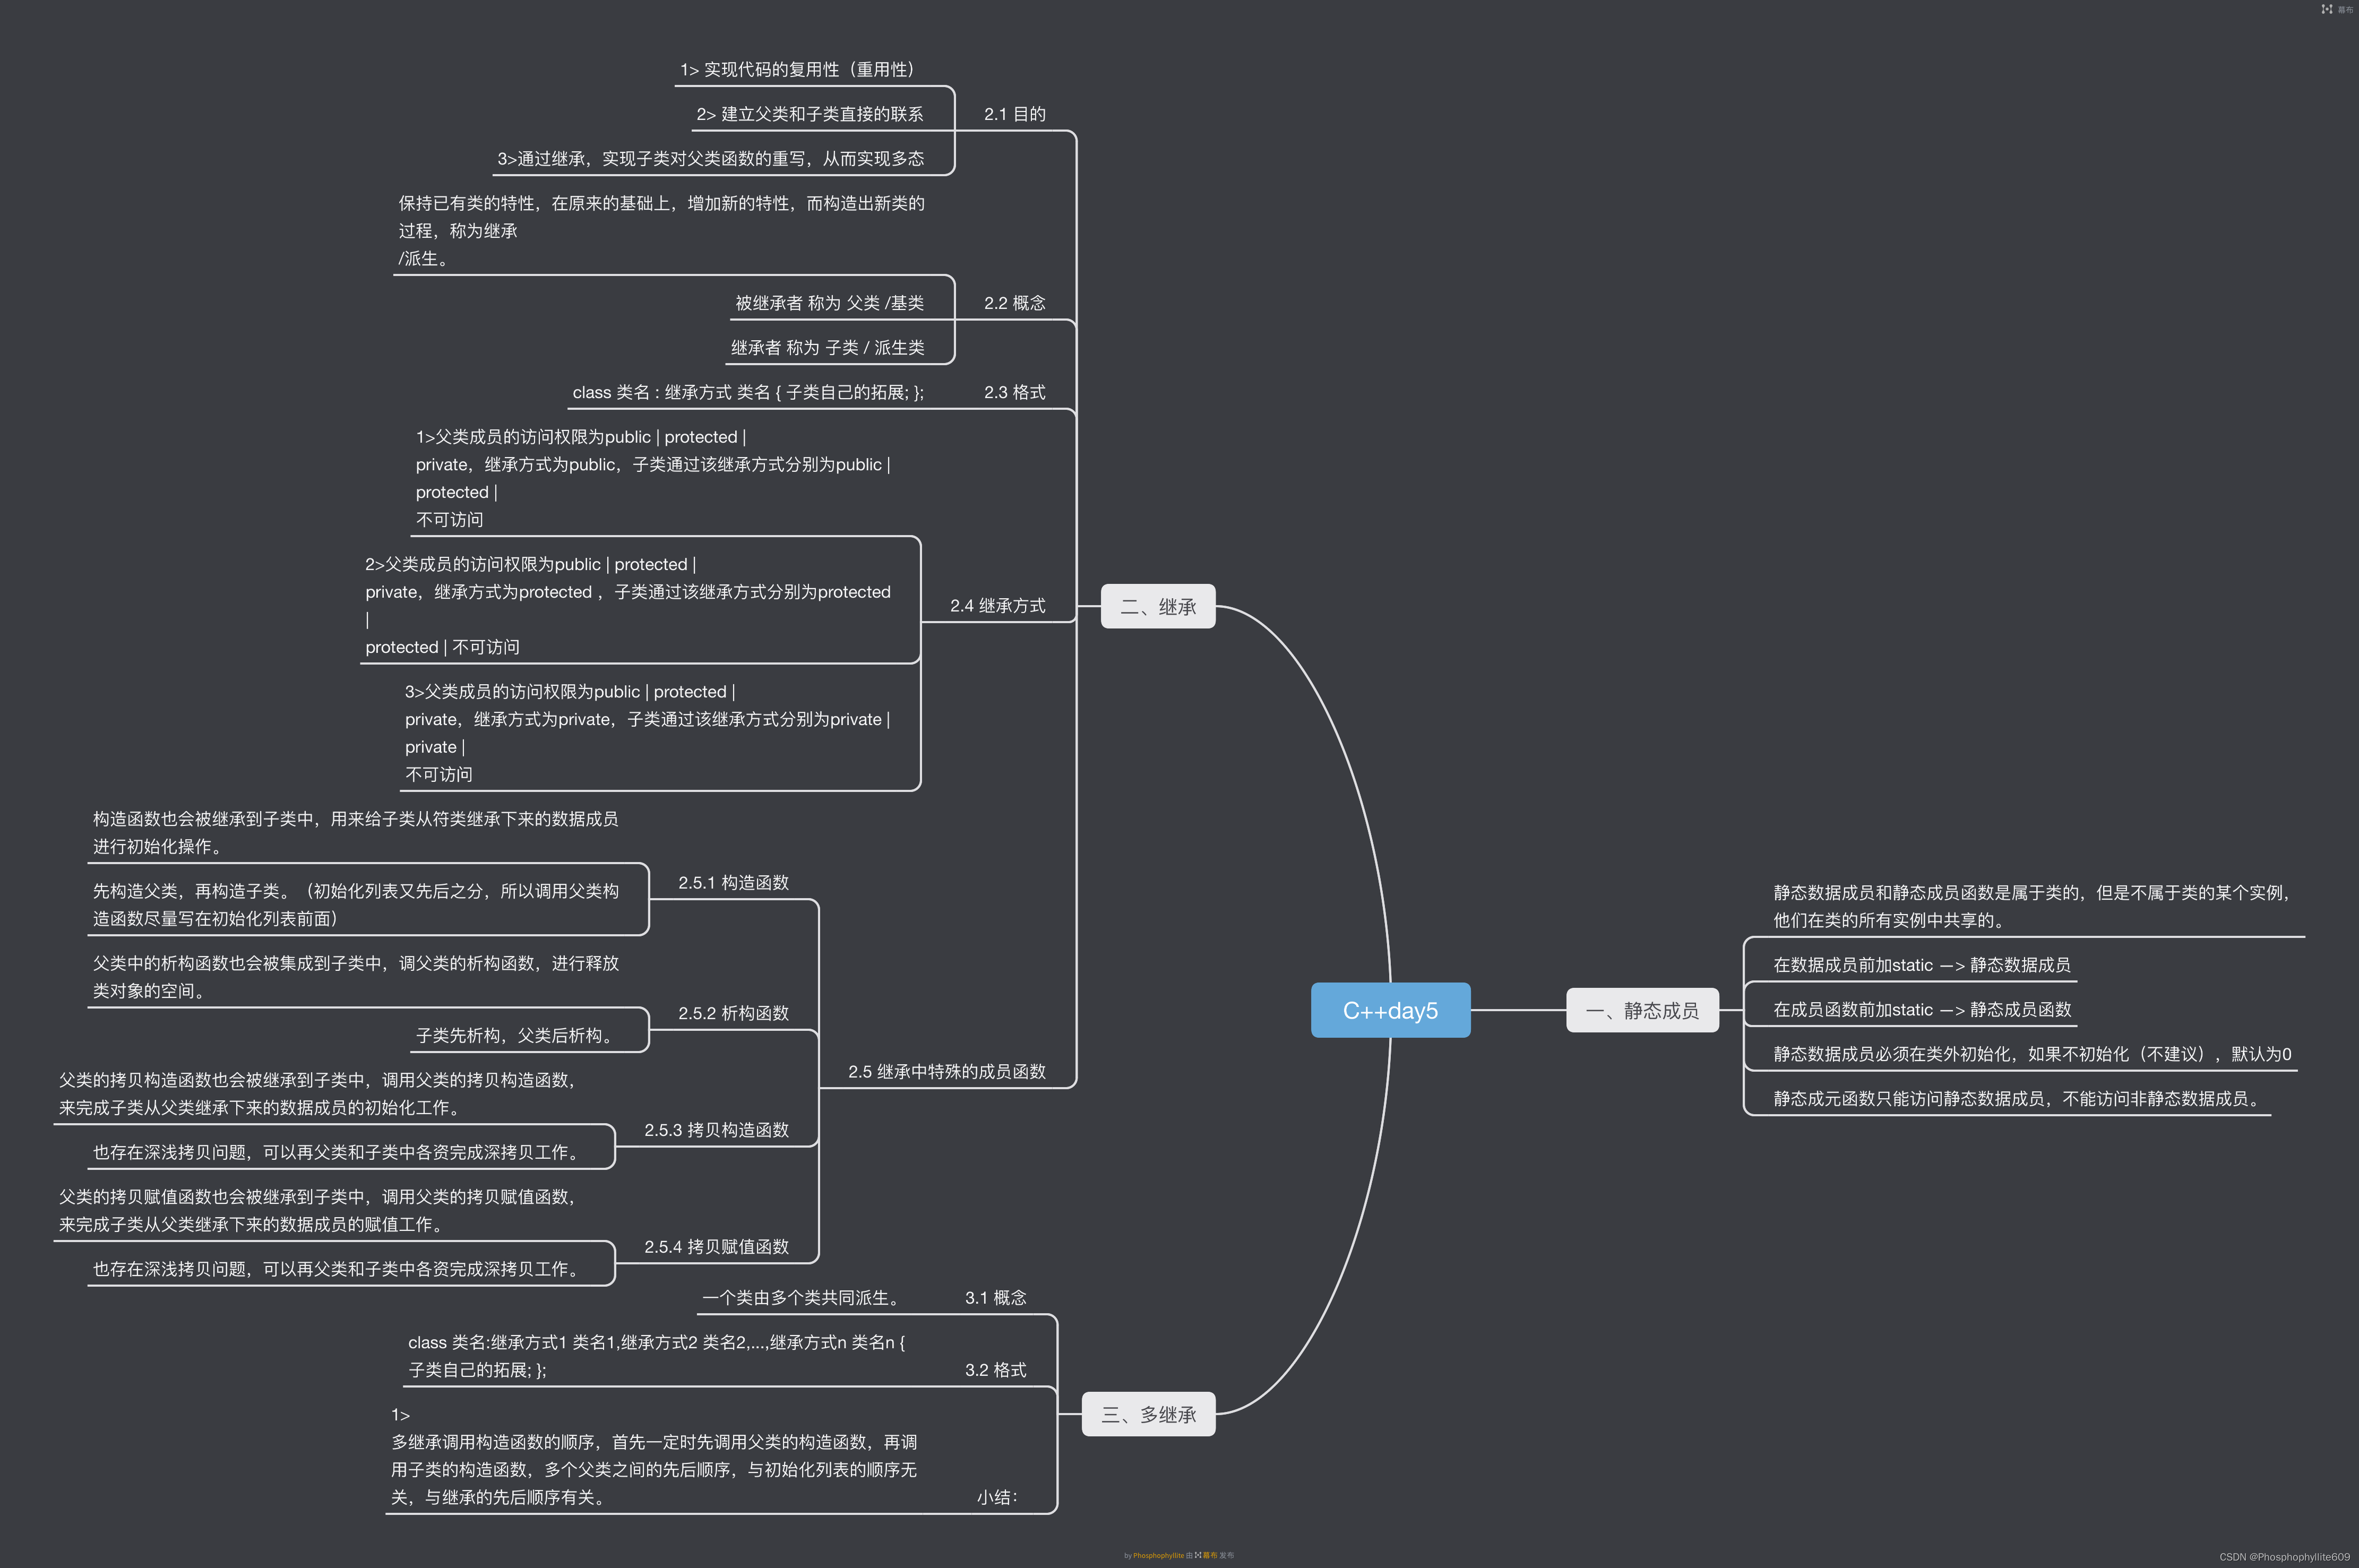The image size is (2359, 1568).
Task: Click '2> 建立父类和子类直接的联系' leaf
Action: coord(810,114)
